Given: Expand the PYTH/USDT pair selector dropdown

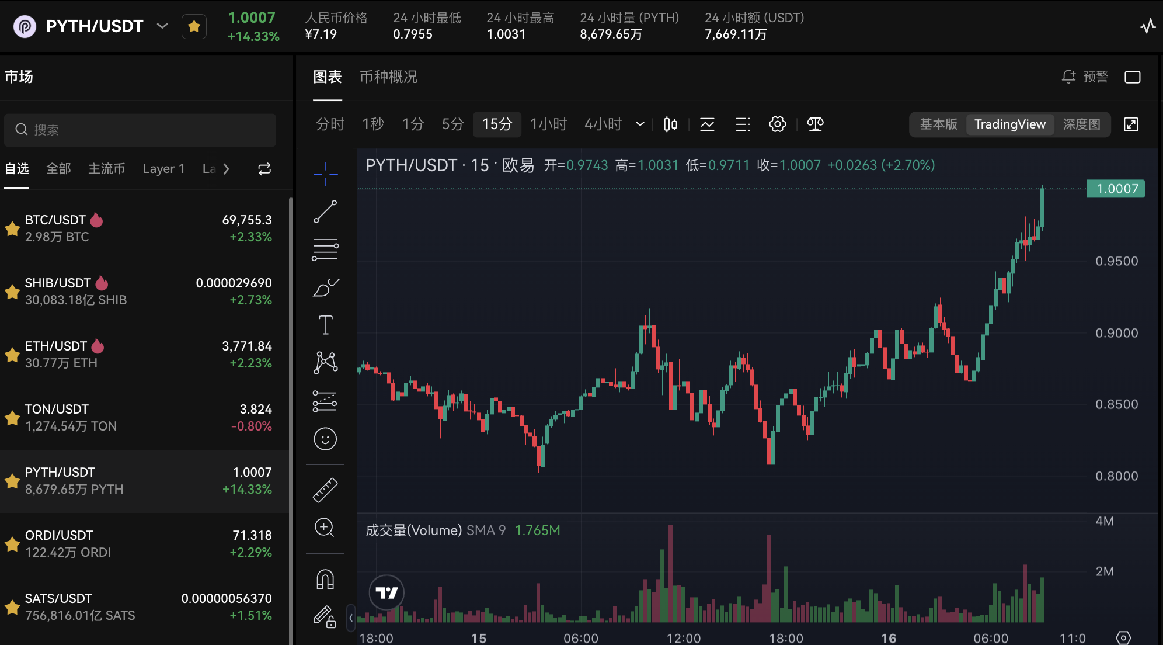Looking at the screenshot, I should [x=163, y=26].
